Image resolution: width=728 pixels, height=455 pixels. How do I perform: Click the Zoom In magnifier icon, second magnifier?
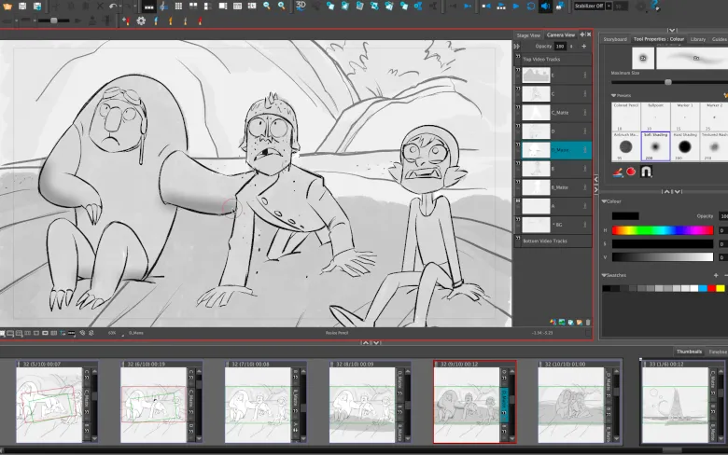(282, 6)
